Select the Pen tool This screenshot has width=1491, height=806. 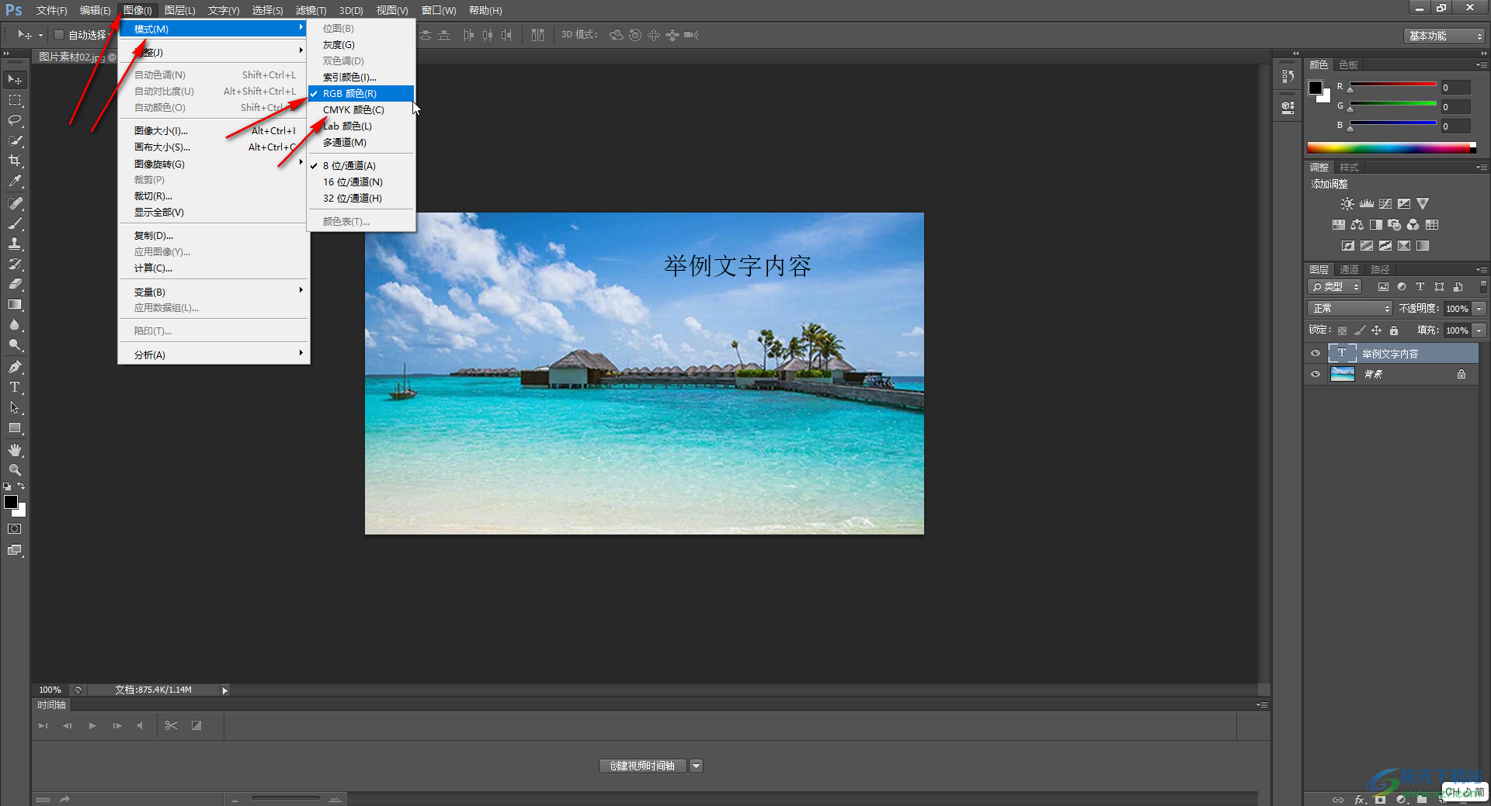click(x=15, y=367)
